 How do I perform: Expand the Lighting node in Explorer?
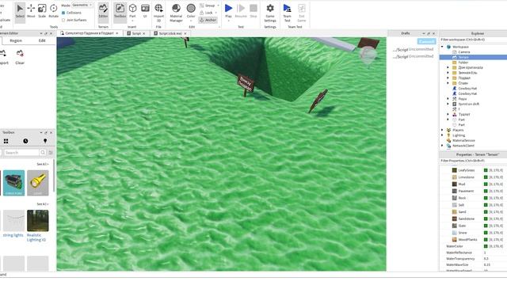pos(442,135)
